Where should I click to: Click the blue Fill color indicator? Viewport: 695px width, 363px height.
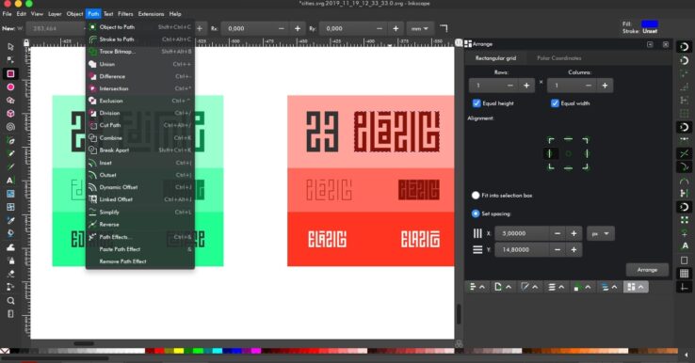pos(650,24)
